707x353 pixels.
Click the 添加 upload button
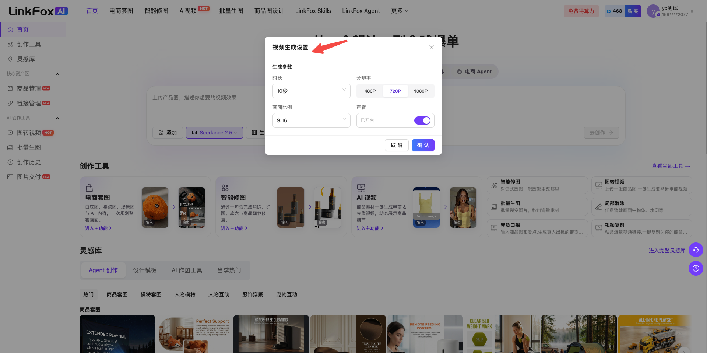pyautogui.click(x=168, y=133)
